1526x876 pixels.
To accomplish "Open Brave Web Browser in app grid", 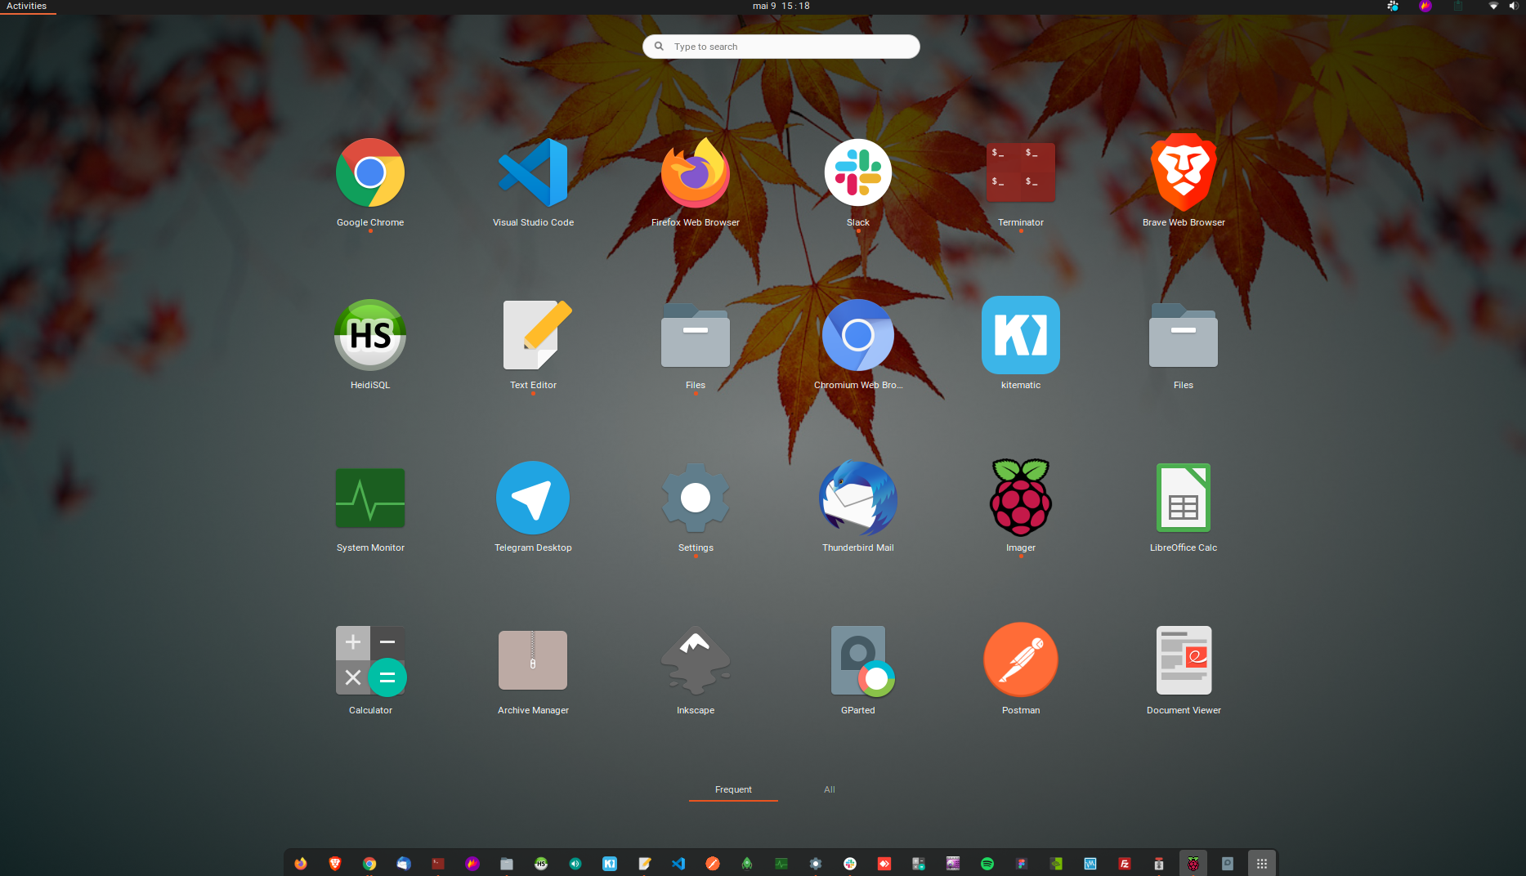I will (1184, 173).
